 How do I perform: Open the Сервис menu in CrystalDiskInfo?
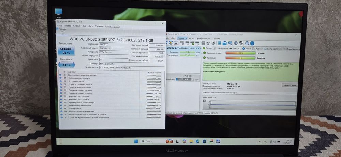[x=76, y=26]
